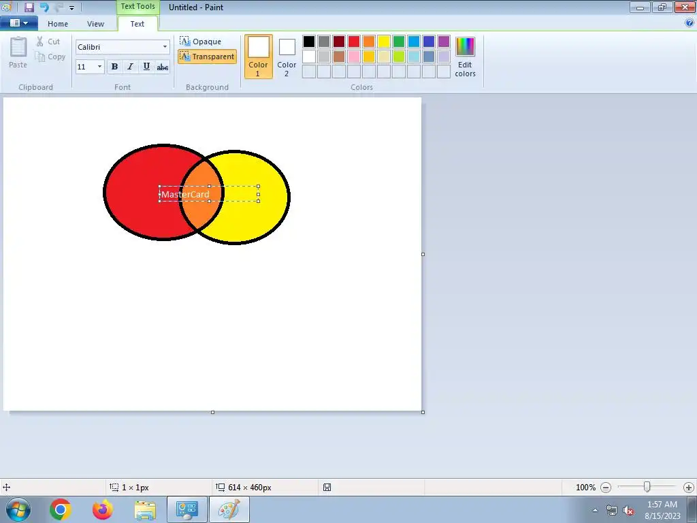The width and height of the screenshot is (697, 523).
Task: Open the Edit colors dialog
Action: (465, 57)
